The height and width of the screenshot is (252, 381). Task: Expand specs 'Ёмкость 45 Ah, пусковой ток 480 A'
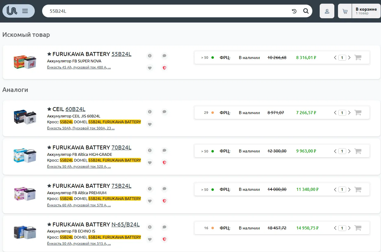(79, 67)
